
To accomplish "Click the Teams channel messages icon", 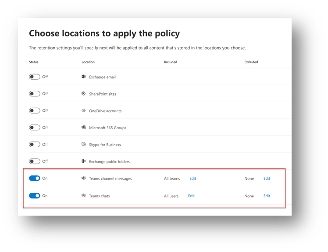I will (x=83, y=178).
